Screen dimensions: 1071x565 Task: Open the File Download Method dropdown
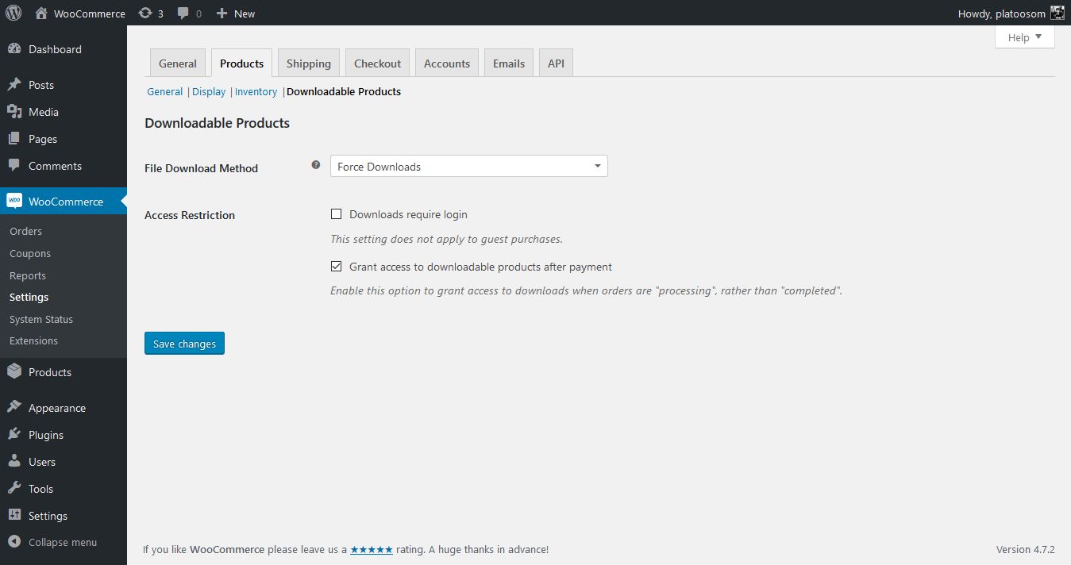pyautogui.click(x=469, y=166)
